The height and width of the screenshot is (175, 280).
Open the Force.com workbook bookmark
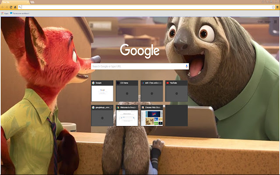pyautogui.click(x=19, y=14)
